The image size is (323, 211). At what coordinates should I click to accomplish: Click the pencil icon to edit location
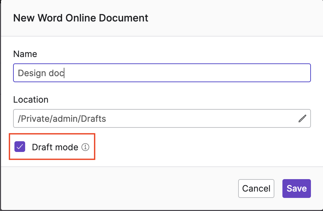click(x=302, y=118)
